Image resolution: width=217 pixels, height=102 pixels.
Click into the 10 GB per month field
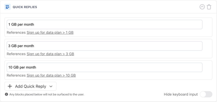click(x=105, y=67)
